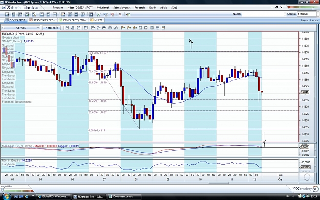Expand the Számla account number dropdown
The width and height of the screenshot is (320, 200).
(x=318, y=14)
